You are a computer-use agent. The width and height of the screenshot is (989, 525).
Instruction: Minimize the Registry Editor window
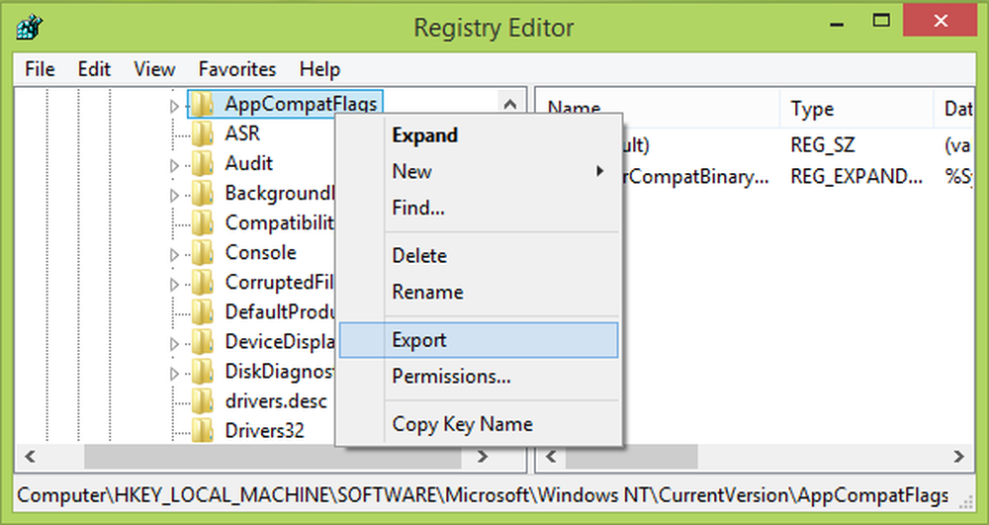pyautogui.click(x=838, y=25)
